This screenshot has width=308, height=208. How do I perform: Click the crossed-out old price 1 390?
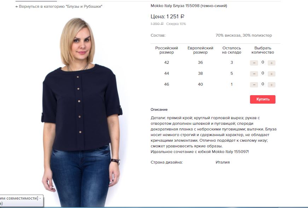click(x=157, y=24)
